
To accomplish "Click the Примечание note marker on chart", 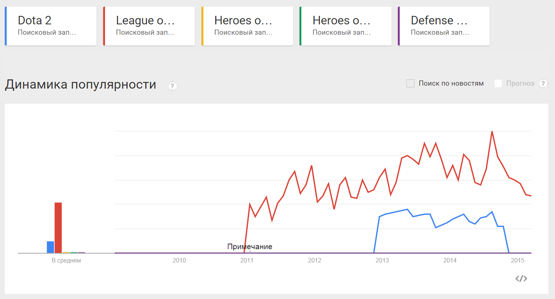I will [250, 247].
